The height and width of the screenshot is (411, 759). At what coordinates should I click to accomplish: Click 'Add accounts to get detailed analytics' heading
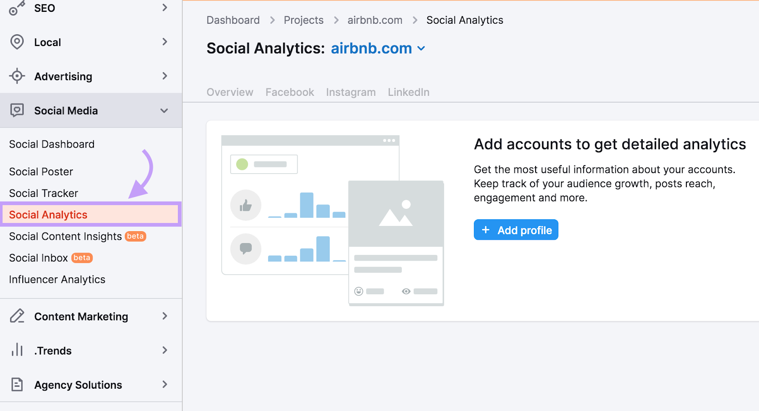610,144
